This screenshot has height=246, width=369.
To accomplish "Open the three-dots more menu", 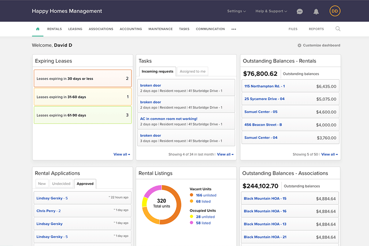I will point(234,29).
